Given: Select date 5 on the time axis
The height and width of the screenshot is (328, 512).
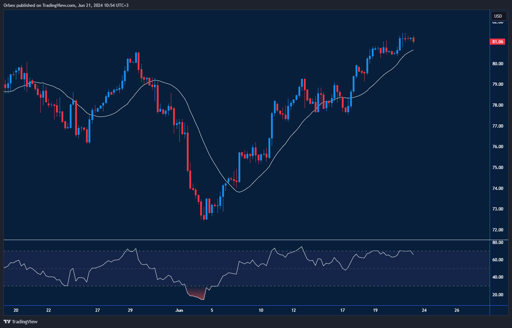Looking at the screenshot, I should [212, 310].
